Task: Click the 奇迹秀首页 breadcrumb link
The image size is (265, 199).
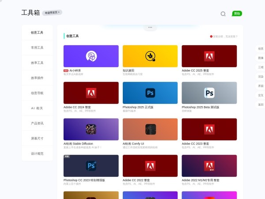Action: (x=52, y=12)
